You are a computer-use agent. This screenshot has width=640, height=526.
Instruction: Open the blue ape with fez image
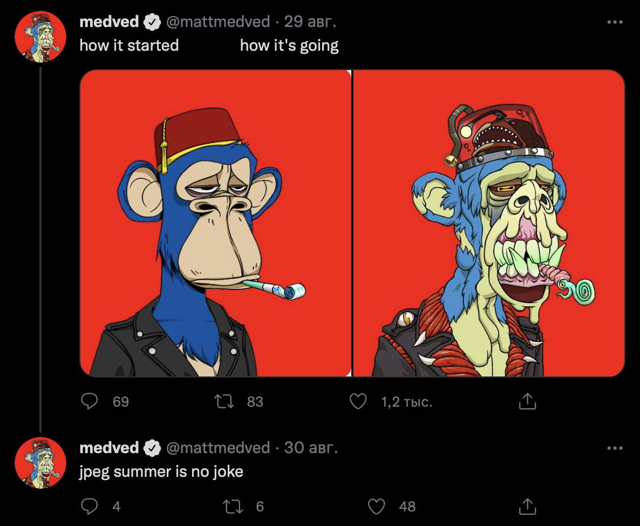tap(215, 223)
